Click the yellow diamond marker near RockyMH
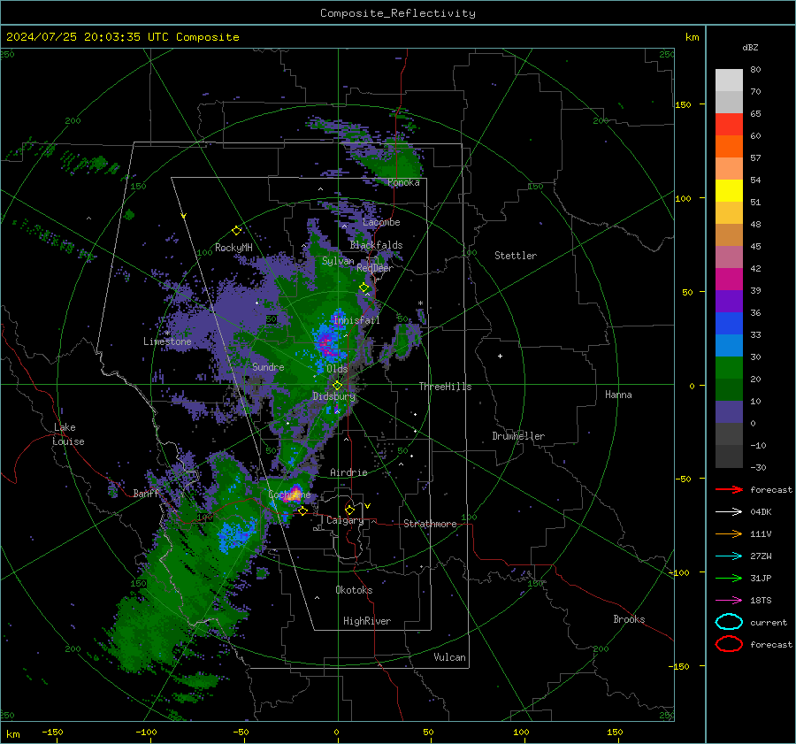 click(236, 231)
